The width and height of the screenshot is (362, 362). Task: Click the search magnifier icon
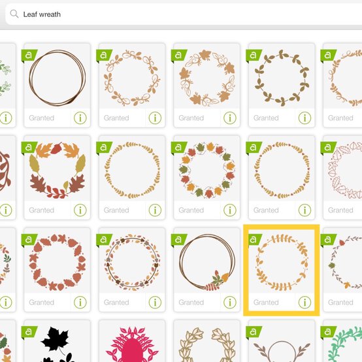(x=14, y=14)
